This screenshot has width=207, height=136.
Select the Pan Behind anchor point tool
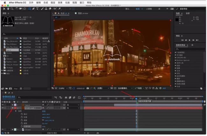pos(25,9)
